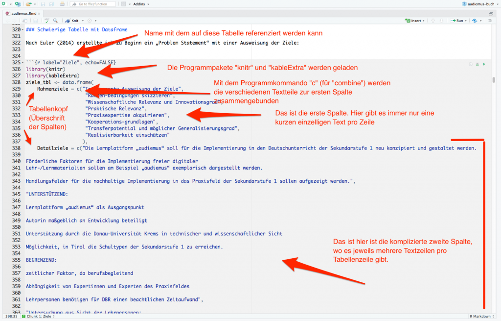Click the workspace panes grid icon
The width and height of the screenshot is (501, 321).
pos(124,4)
